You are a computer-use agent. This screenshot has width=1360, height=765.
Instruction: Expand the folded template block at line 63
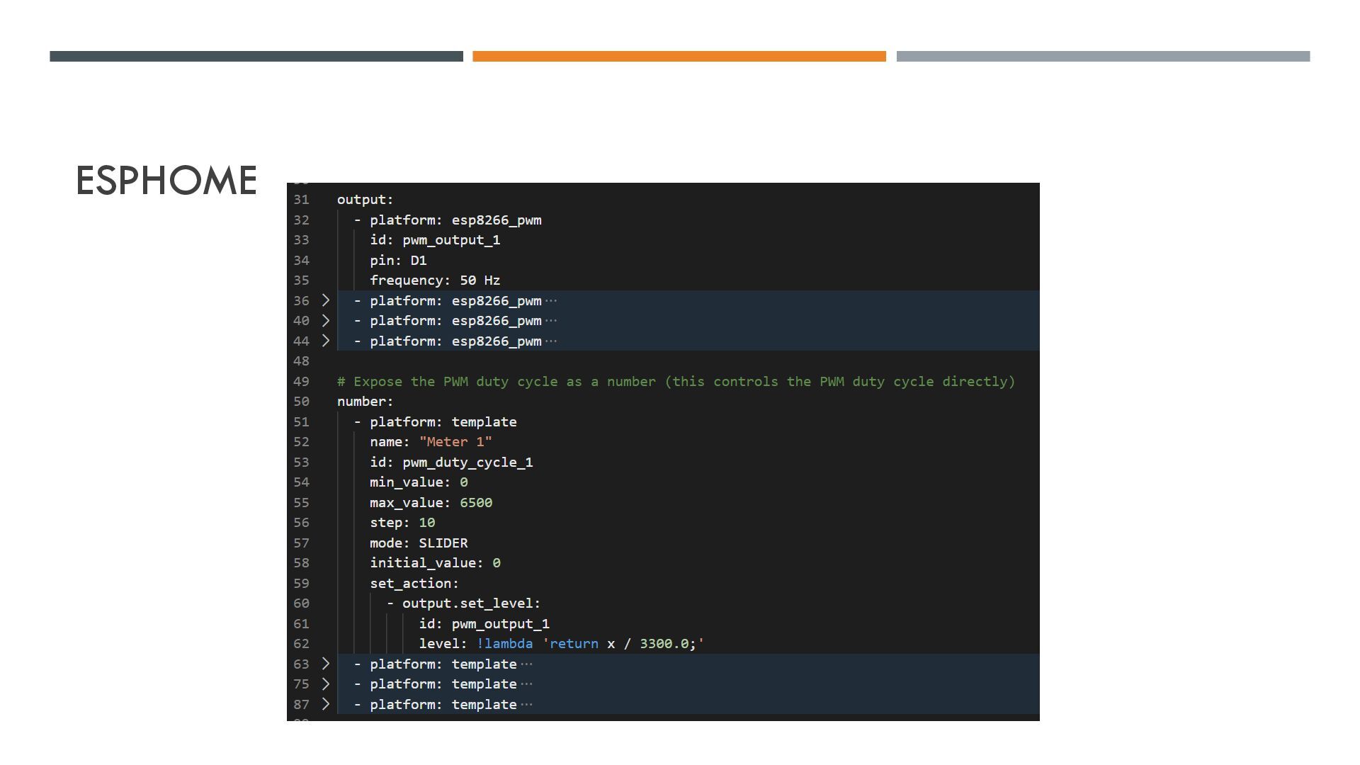pos(326,664)
